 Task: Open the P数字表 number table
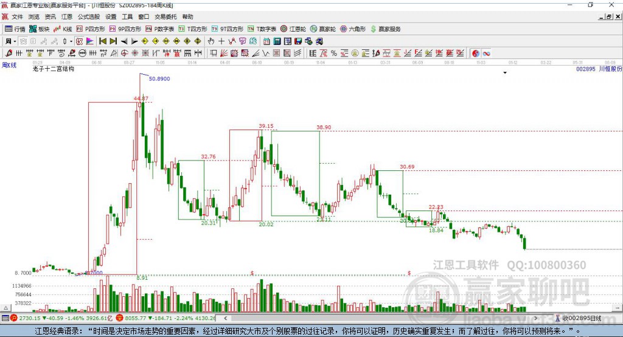[x=160, y=29]
